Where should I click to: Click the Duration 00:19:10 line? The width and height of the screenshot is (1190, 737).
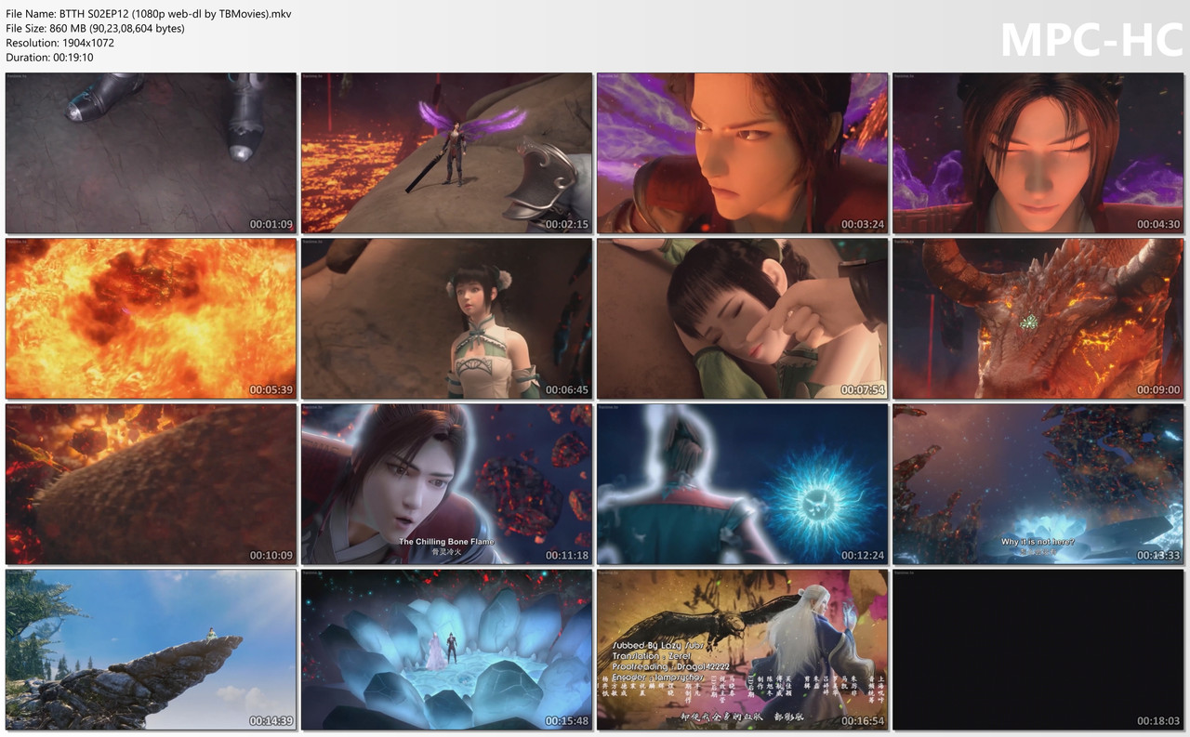49,58
